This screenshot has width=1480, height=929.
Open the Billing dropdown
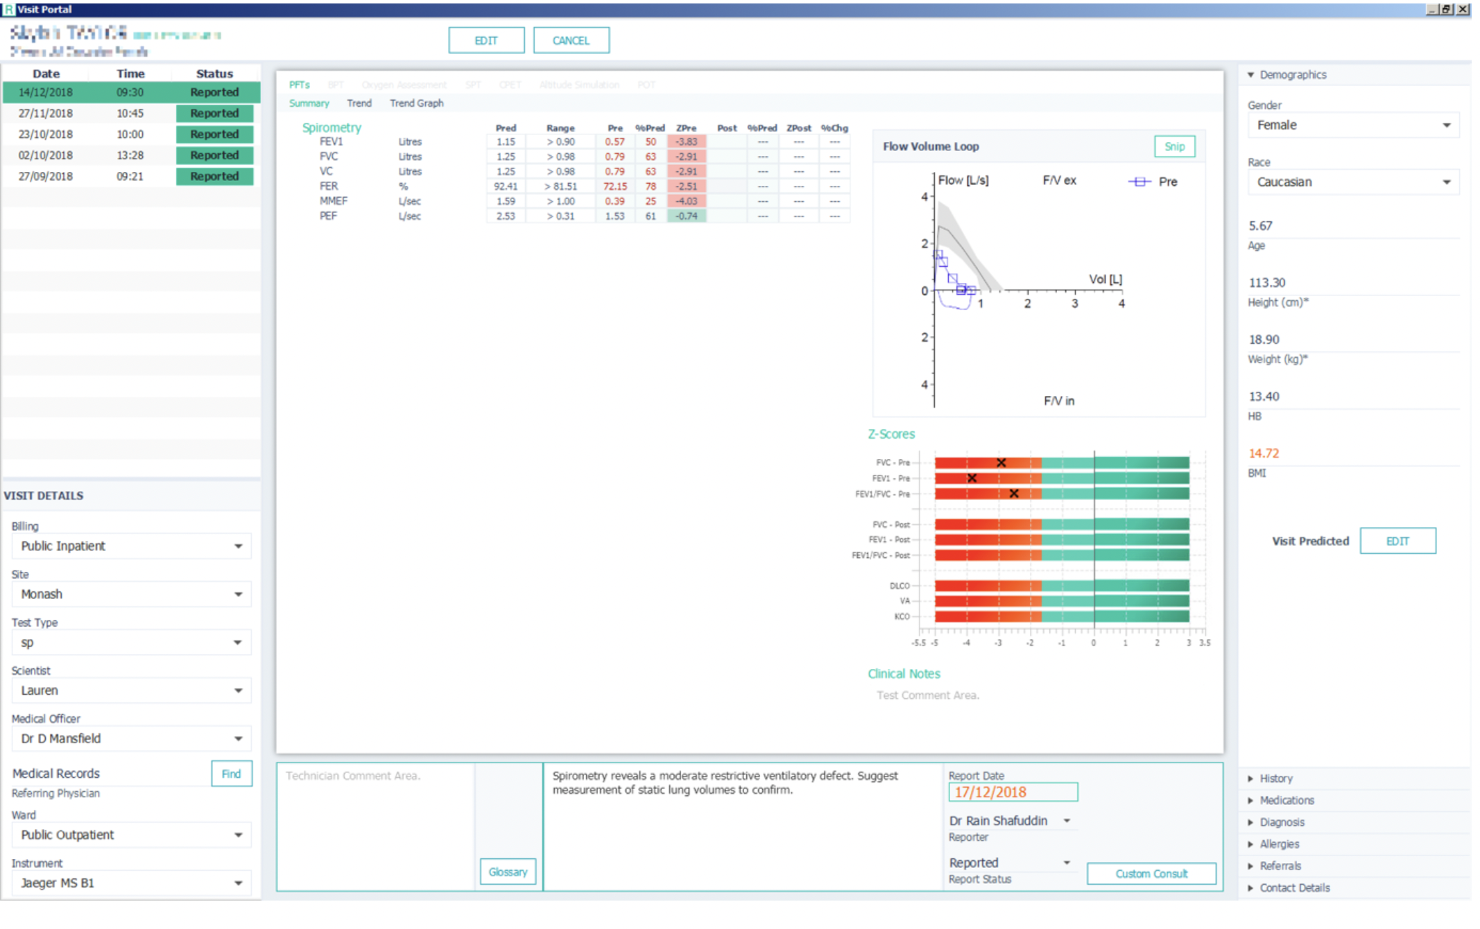pyautogui.click(x=130, y=546)
